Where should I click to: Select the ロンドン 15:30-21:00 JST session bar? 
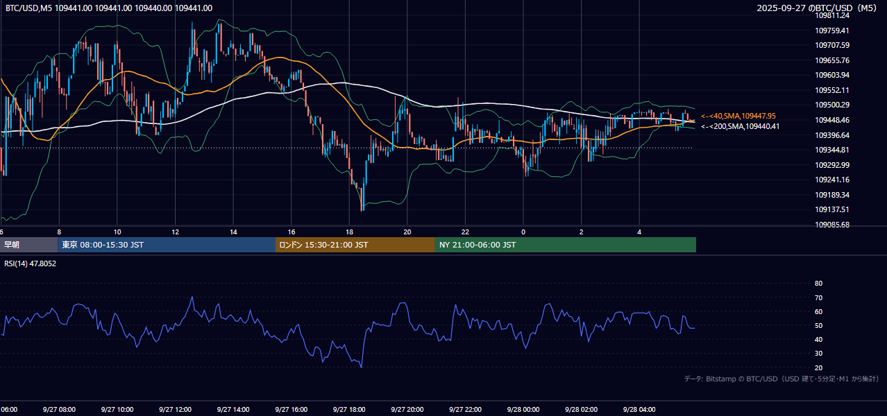(355, 245)
